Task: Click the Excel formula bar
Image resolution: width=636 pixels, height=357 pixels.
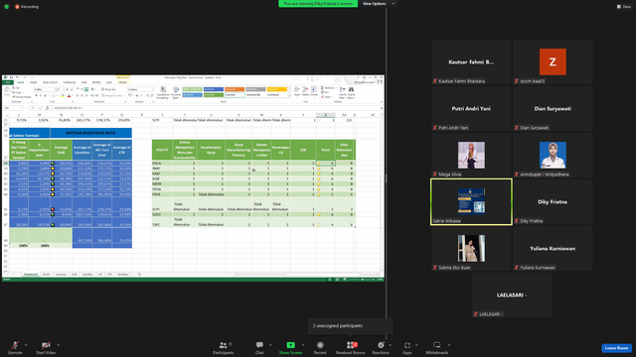Action: (217, 108)
